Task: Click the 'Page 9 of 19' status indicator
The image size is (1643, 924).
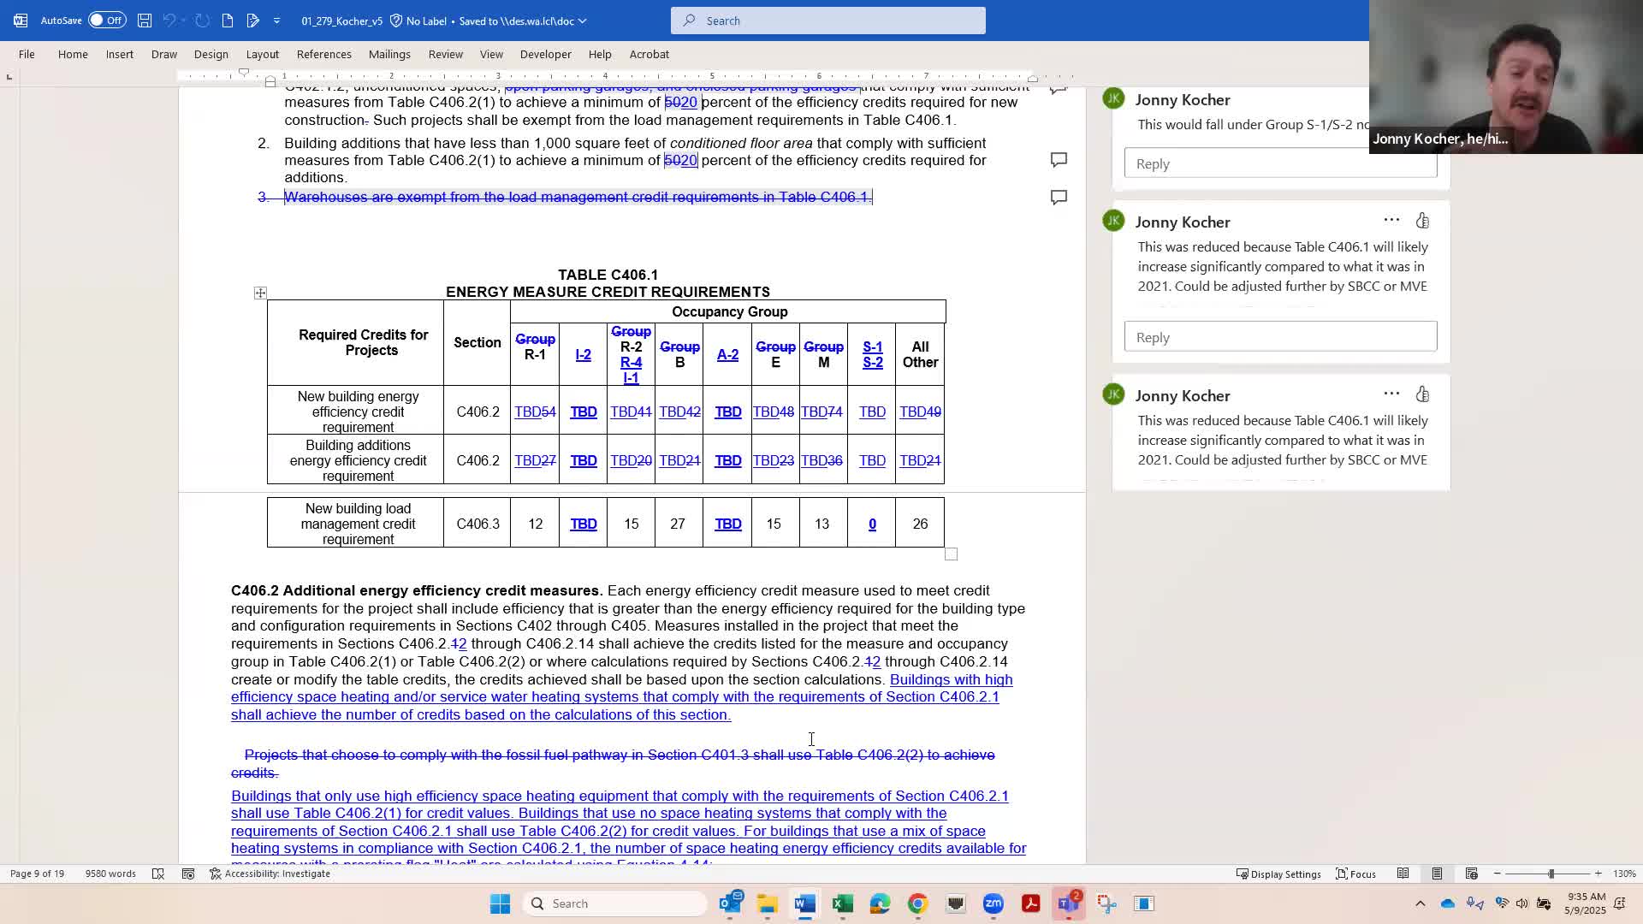Action: coord(37,874)
